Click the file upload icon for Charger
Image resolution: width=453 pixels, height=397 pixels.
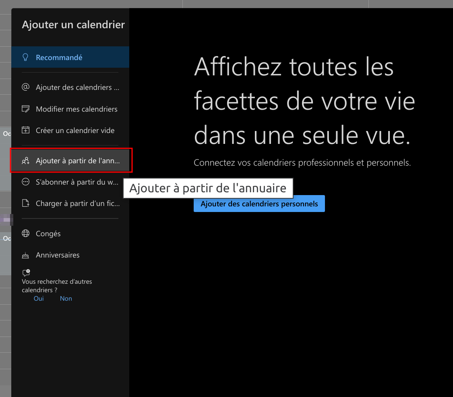pyautogui.click(x=26, y=203)
